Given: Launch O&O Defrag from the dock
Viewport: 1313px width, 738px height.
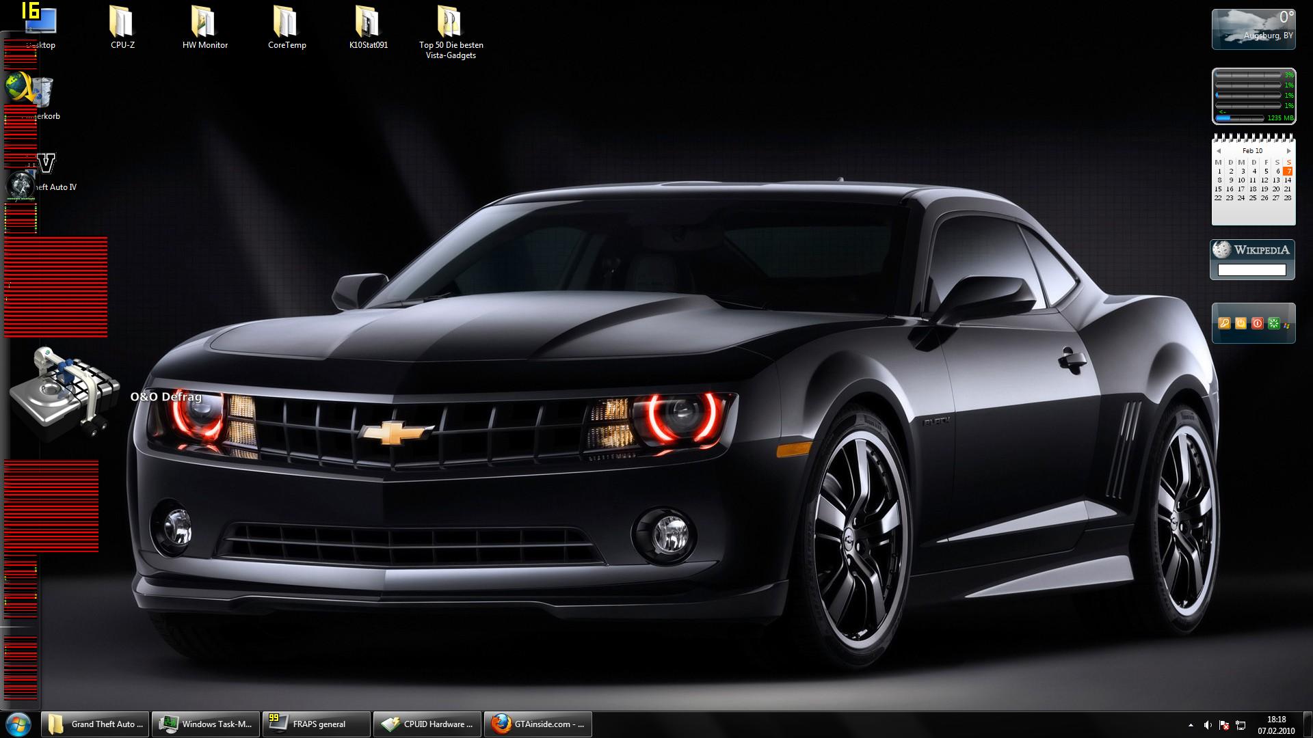Looking at the screenshot, I should tap(65, 391).
